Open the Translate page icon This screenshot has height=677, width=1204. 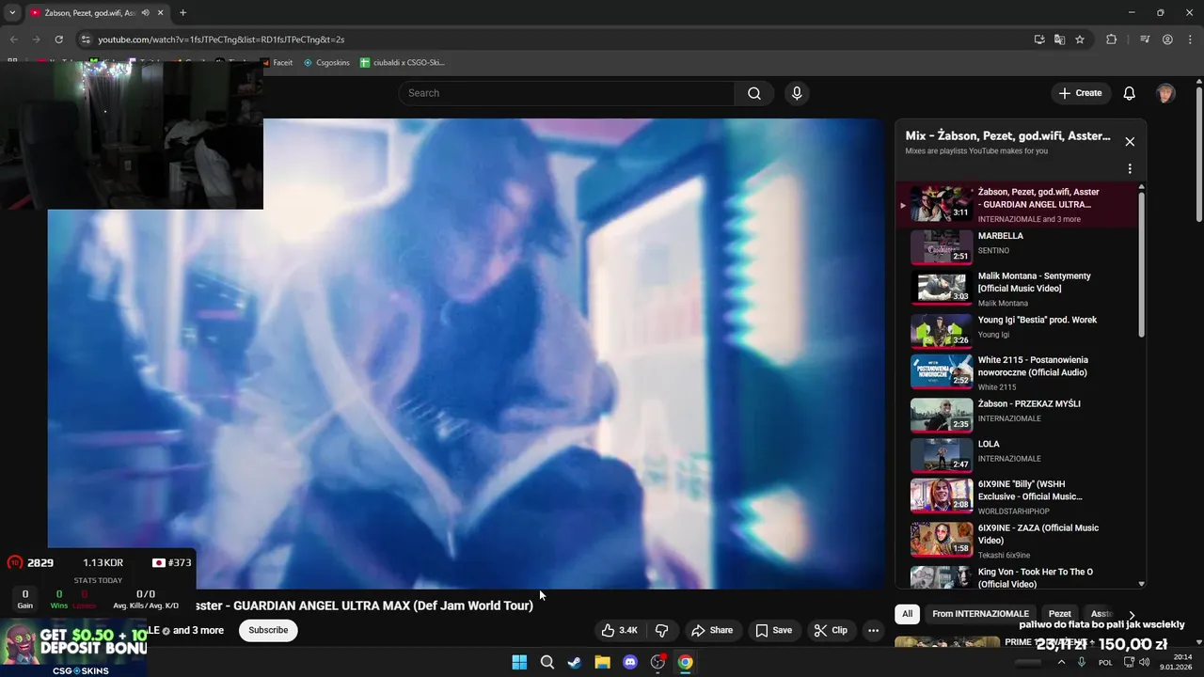point(1060,39)
